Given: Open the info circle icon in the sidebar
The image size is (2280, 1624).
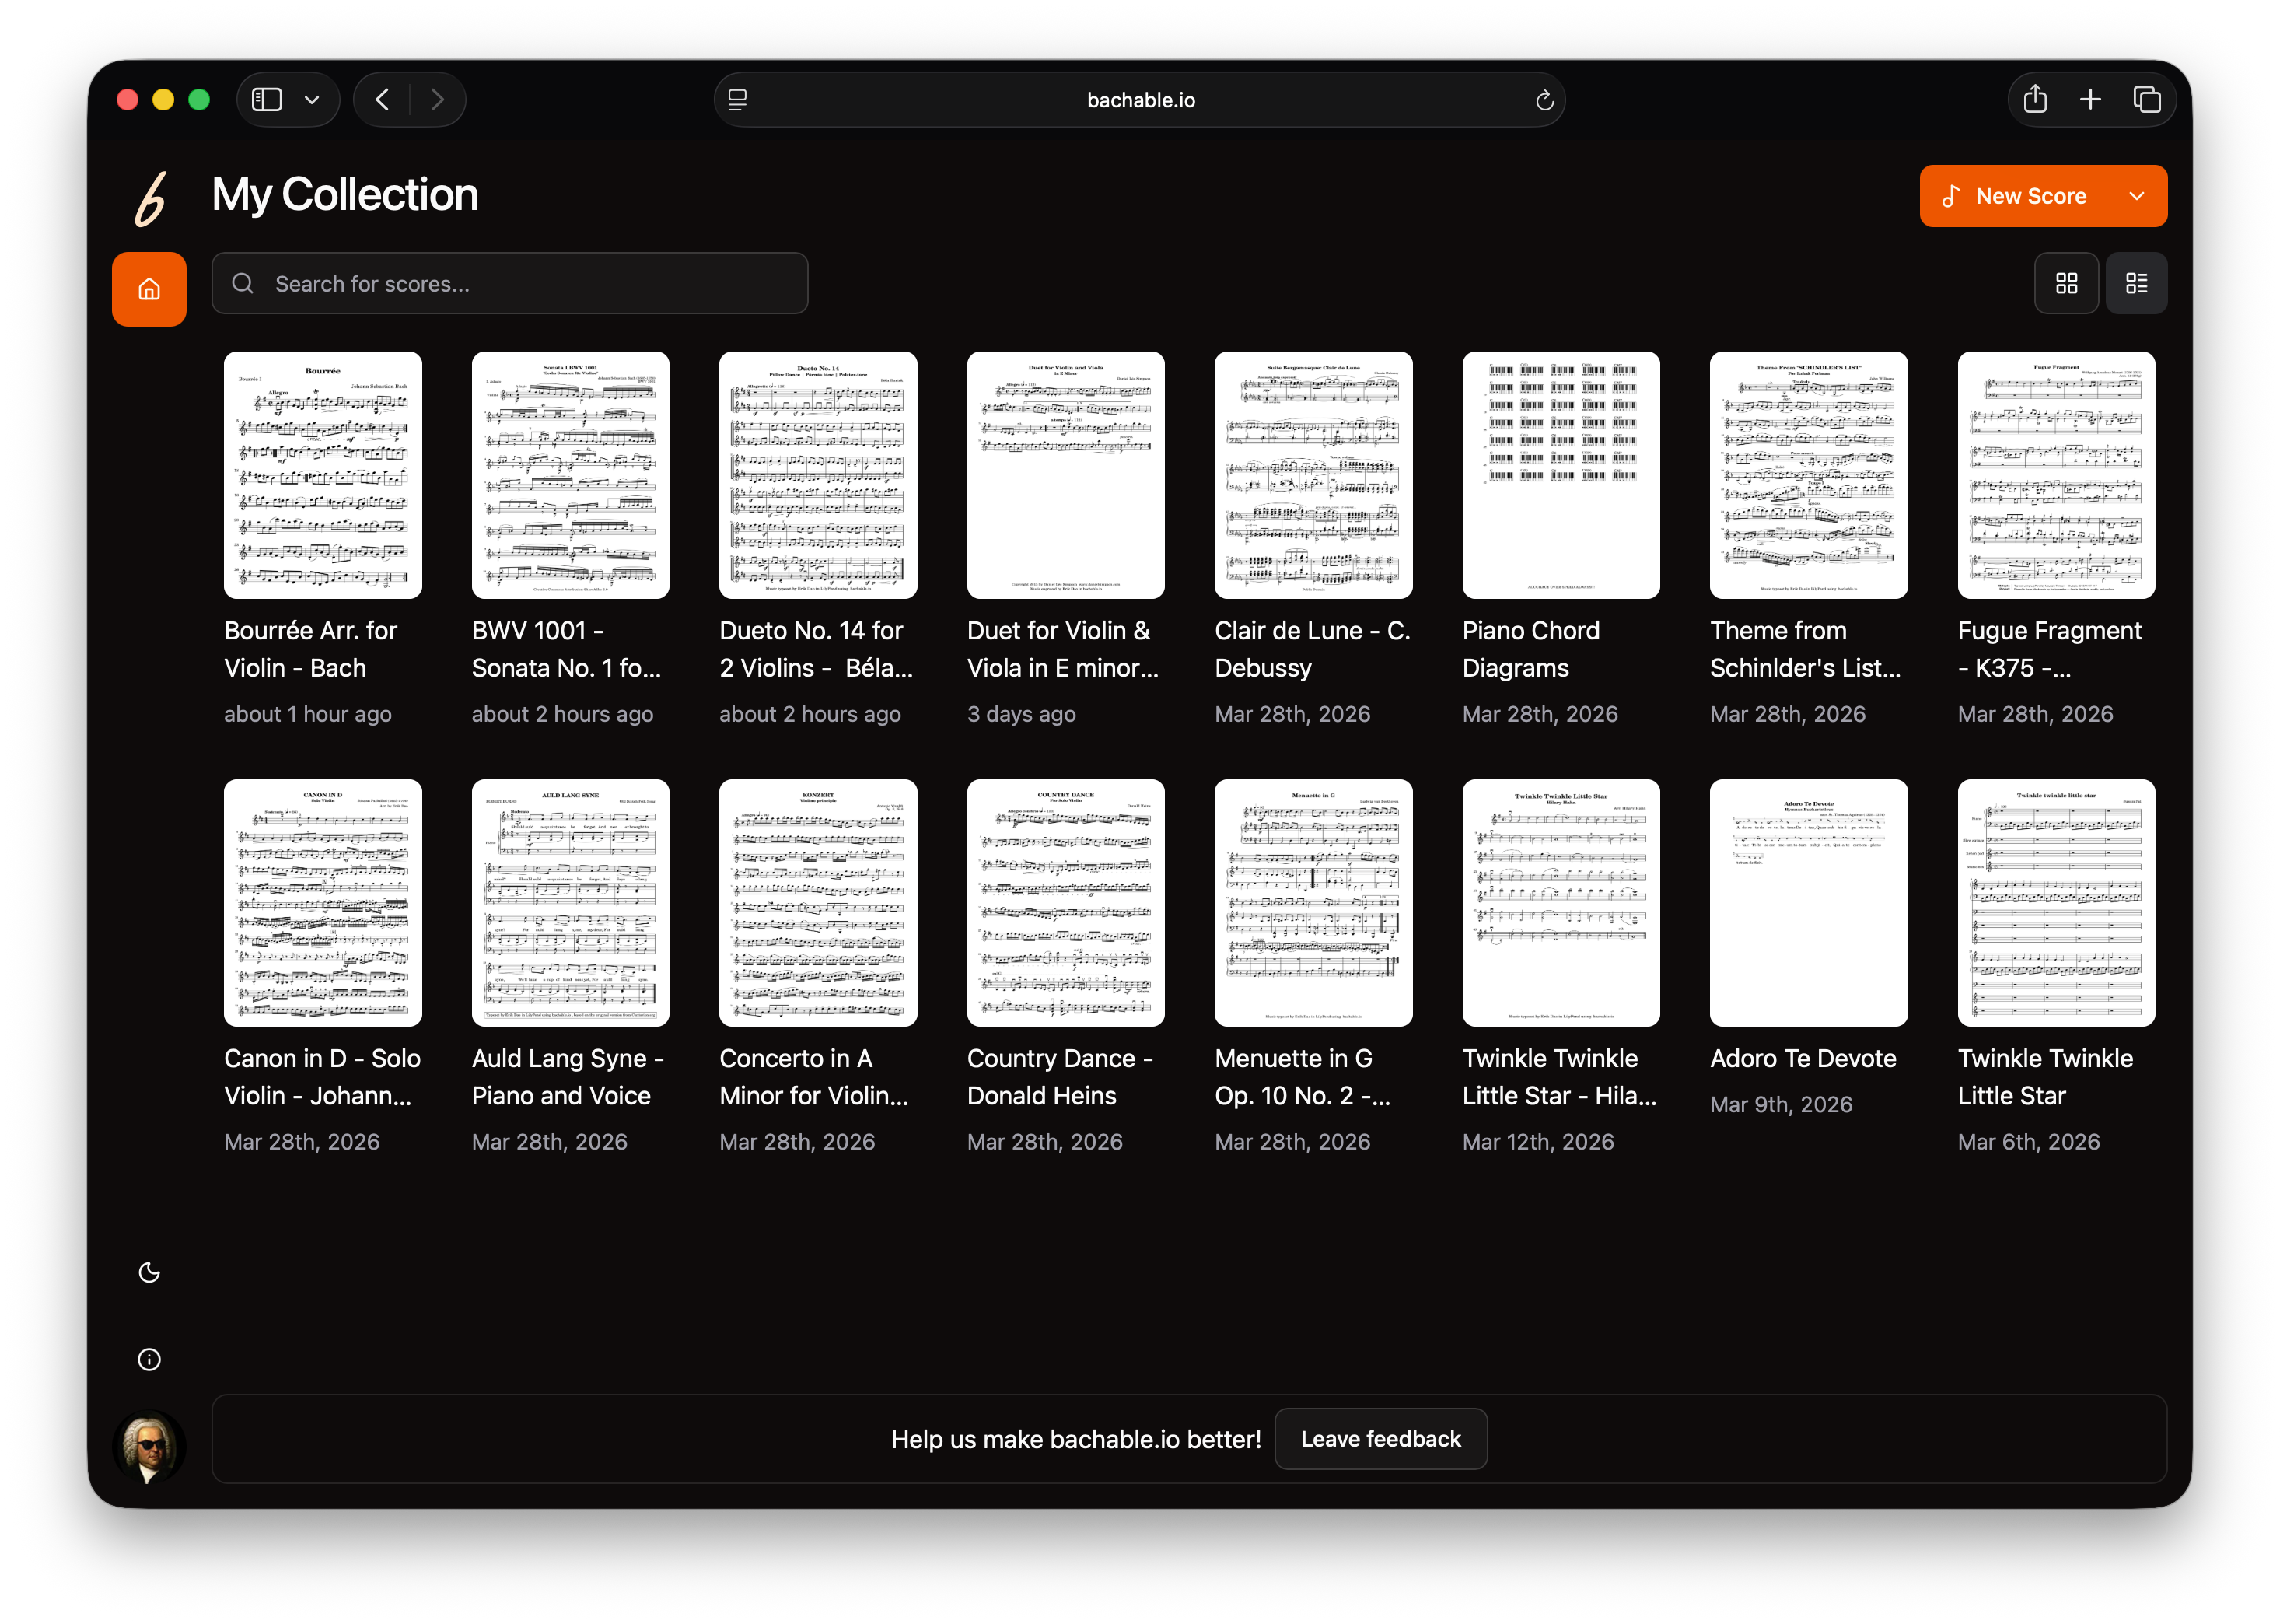Looking at the screenshot, I should pyautogui.click(x=149, y=1359).
